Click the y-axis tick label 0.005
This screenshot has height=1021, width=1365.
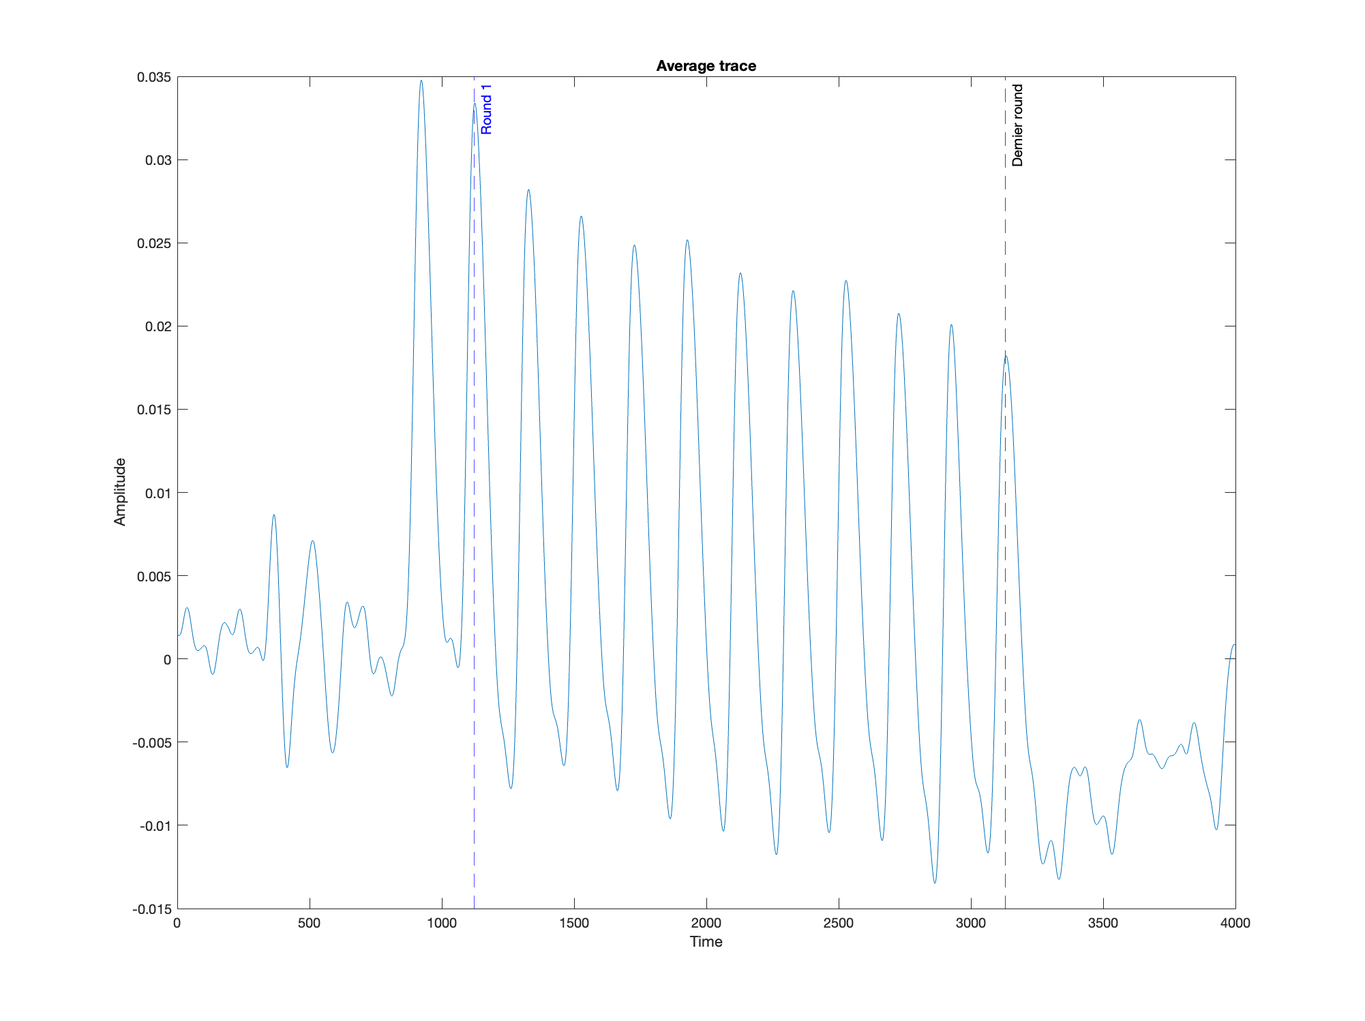(x=153, y=576)
